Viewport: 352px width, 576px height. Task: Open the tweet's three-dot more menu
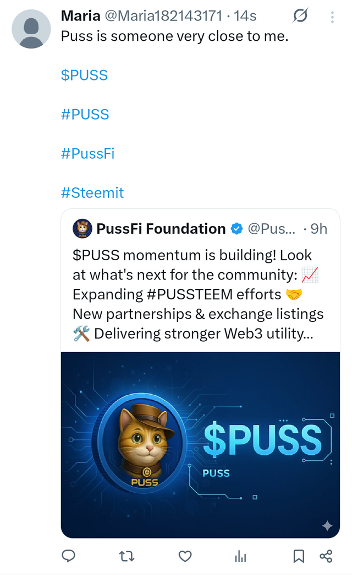tap(332, 17)
